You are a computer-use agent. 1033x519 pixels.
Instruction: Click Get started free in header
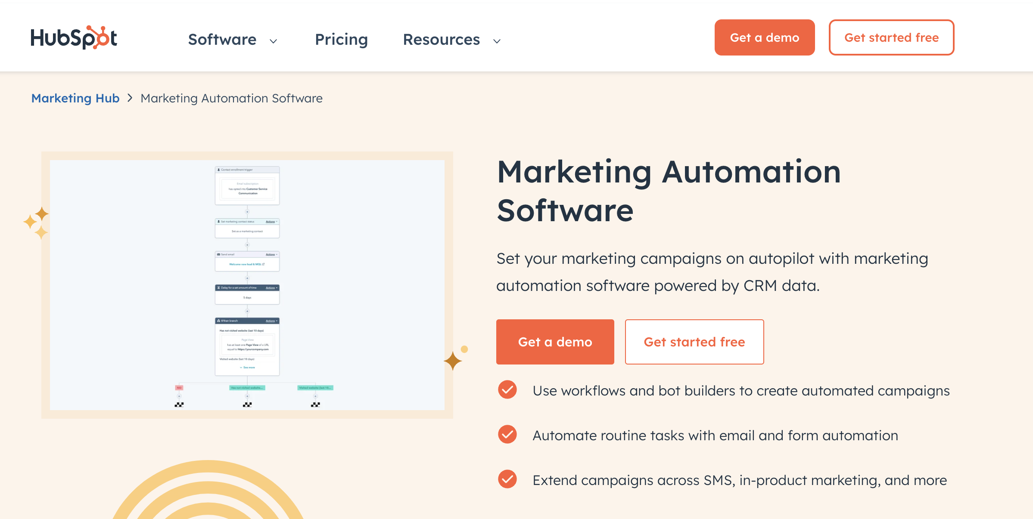point(891,37)
